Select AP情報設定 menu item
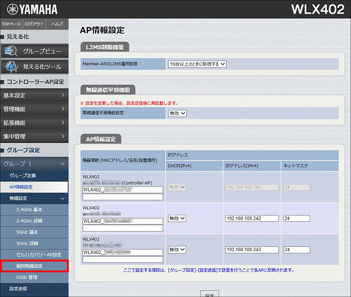351x297 pixels. [x=34, y=187]
